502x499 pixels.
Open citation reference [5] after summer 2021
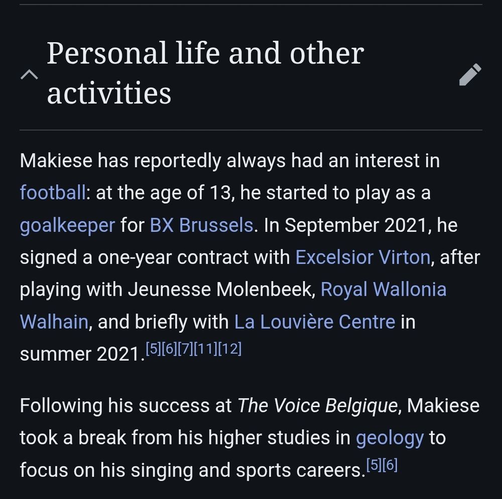coord(152,346)
